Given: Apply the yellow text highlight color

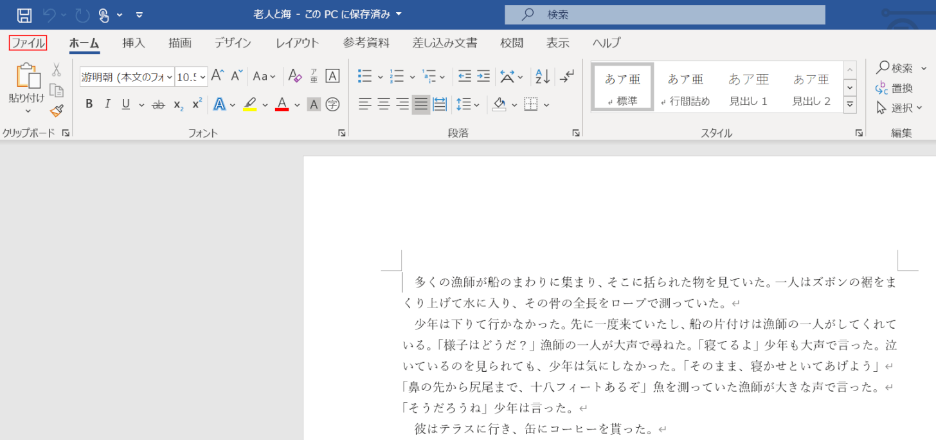Looking at the screenshot, I should click(250, 104).
